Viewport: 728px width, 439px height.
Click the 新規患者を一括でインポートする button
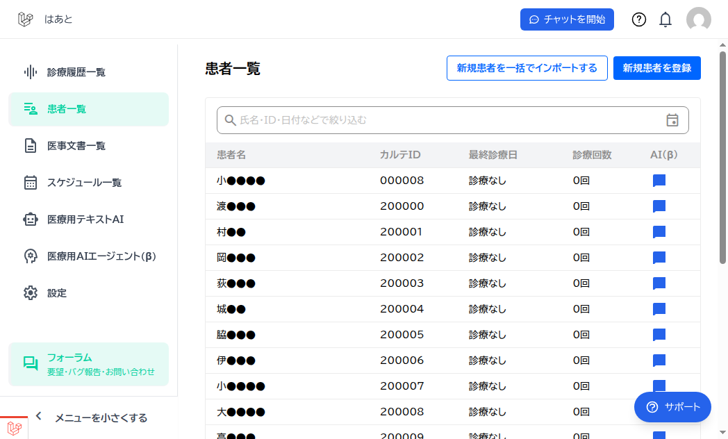(527, 68)
